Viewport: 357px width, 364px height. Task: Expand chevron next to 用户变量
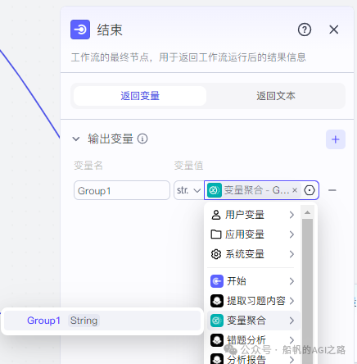click(x=291, y=215)
